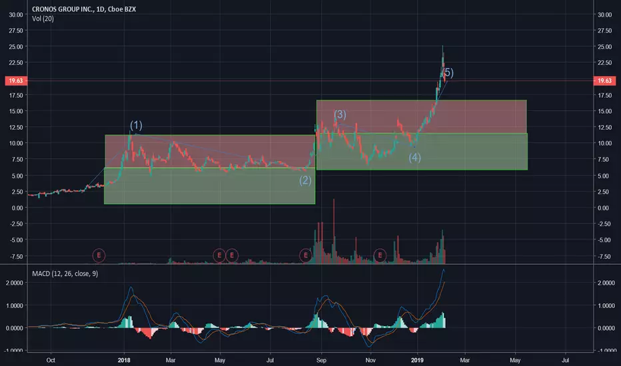Open the earnings E marker directly above May 2018
The image size is (621, 366).
[x=219, y=256]
